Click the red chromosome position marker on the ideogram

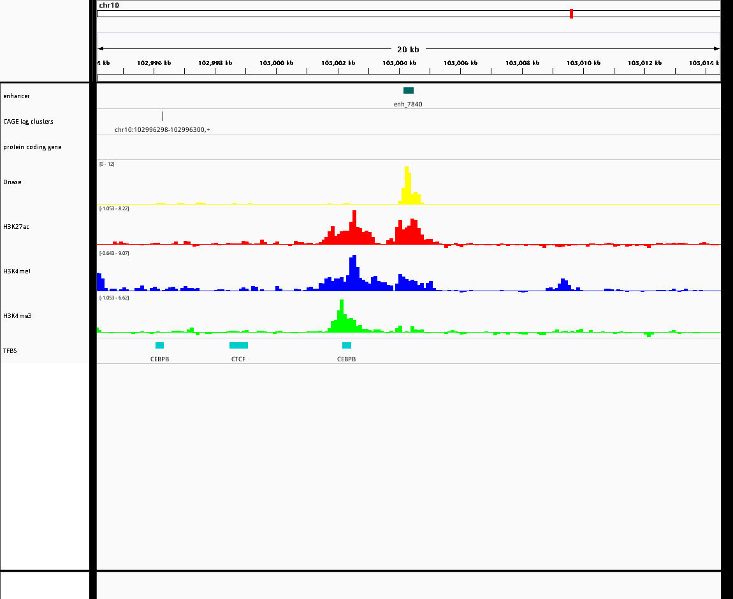[571, 13]
